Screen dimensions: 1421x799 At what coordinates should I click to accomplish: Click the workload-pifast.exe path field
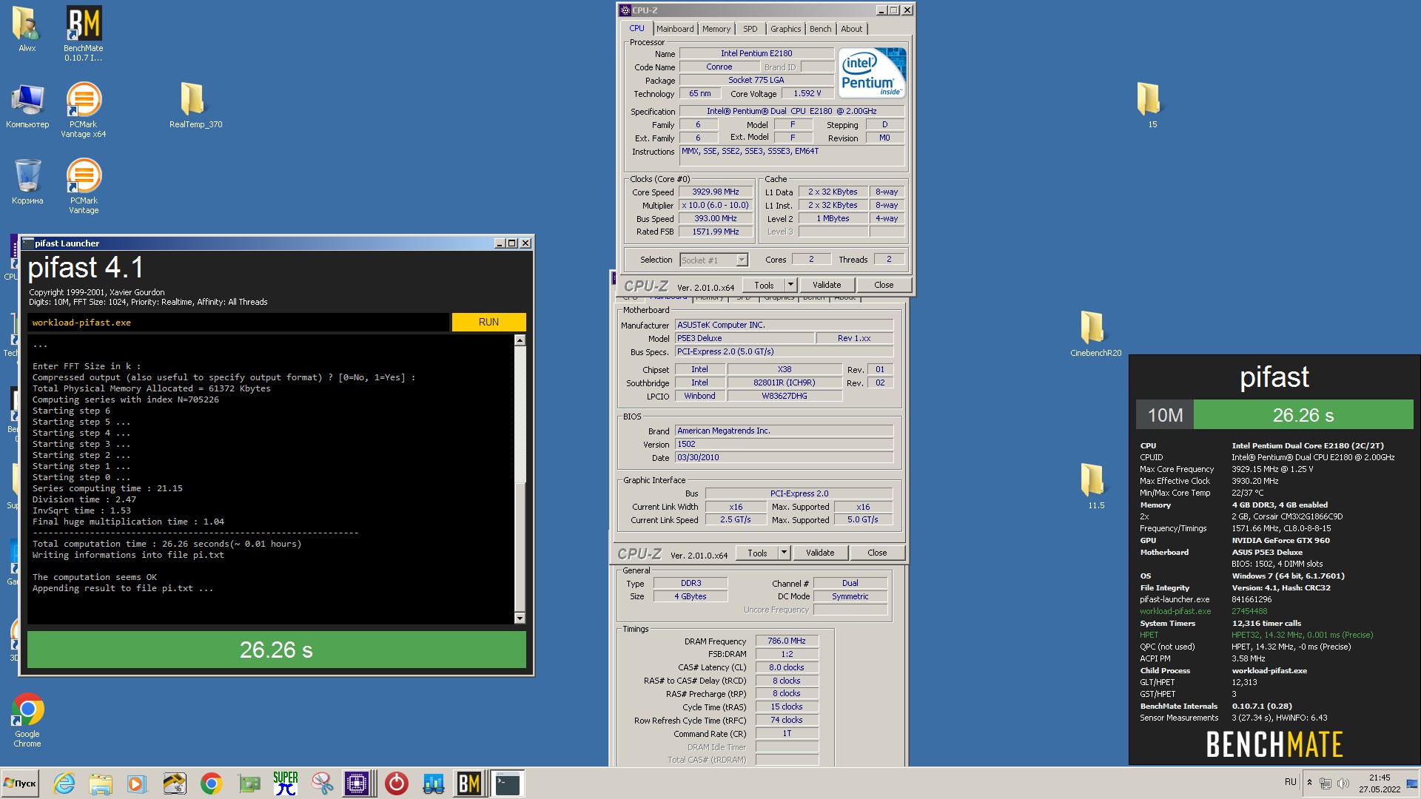(238, 323)
